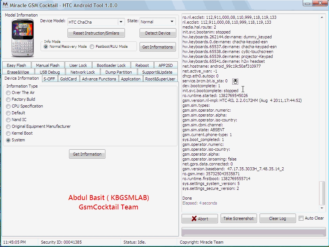Screen dimensions: 329x247
Task: Choose Nand IC information type
Action: coord(8,120)
